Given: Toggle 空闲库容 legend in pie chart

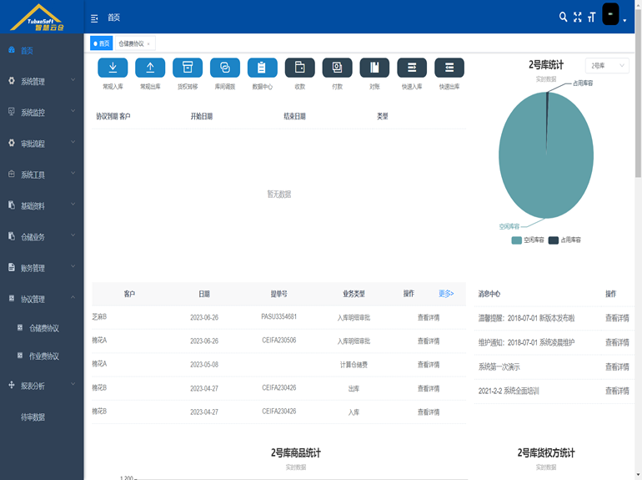Looking at the screenshot, I should [x=528, y=240].
